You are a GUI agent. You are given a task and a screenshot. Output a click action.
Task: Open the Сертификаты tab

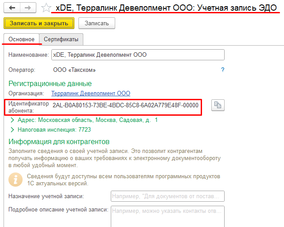click(x=61, y=39)
